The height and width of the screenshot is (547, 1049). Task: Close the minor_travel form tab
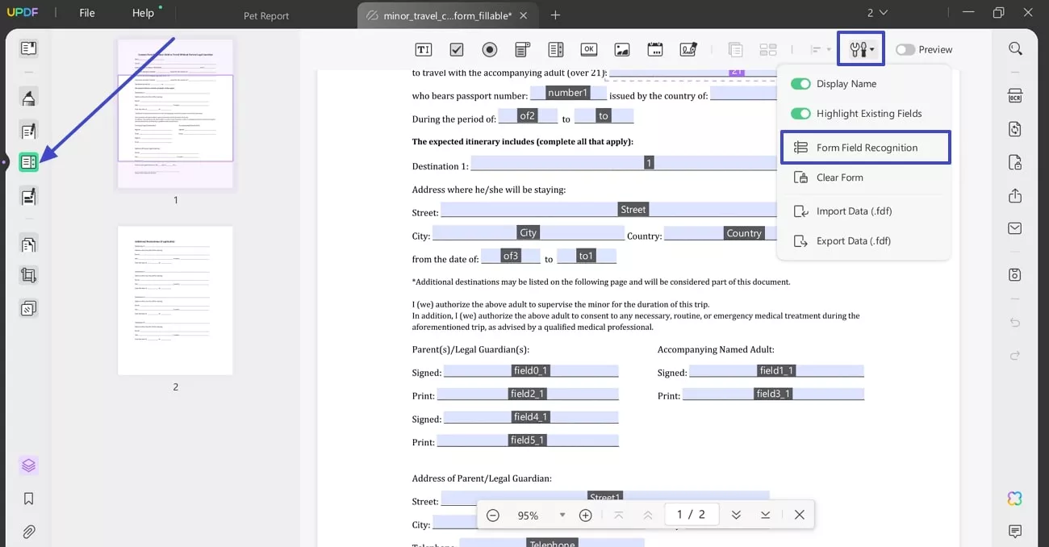(x=524, y=15)
